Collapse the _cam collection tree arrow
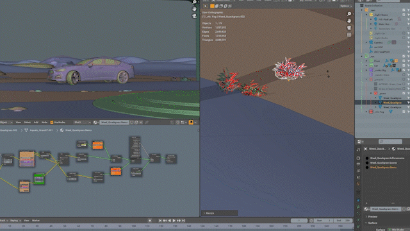Image resolution: width=410 pixels, height=231 pixels. [362, 10]
